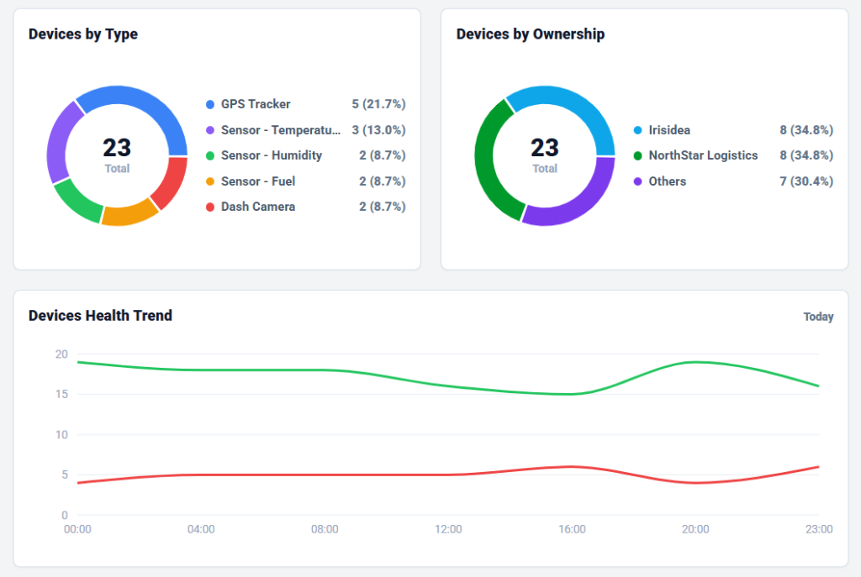Viewport: 861px width, 577px height.
Task: Click the purple Sensor - Temperature legend dot
Action: click(x=209, y=130)
